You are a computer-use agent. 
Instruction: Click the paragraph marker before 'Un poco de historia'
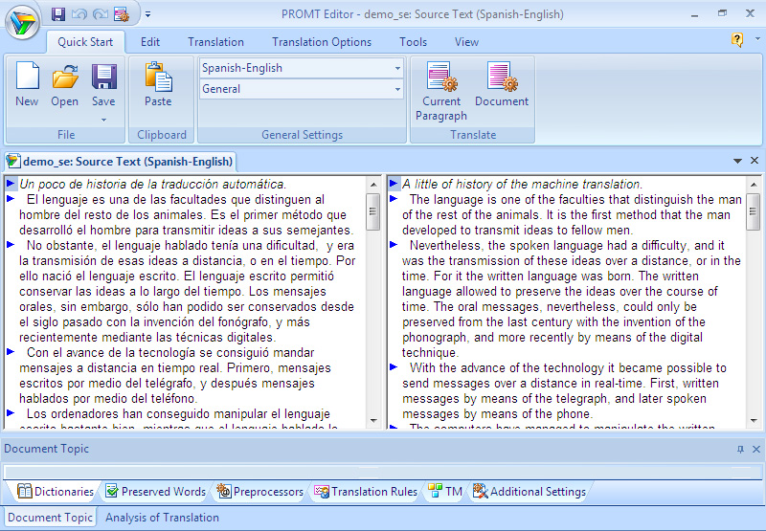11,184
